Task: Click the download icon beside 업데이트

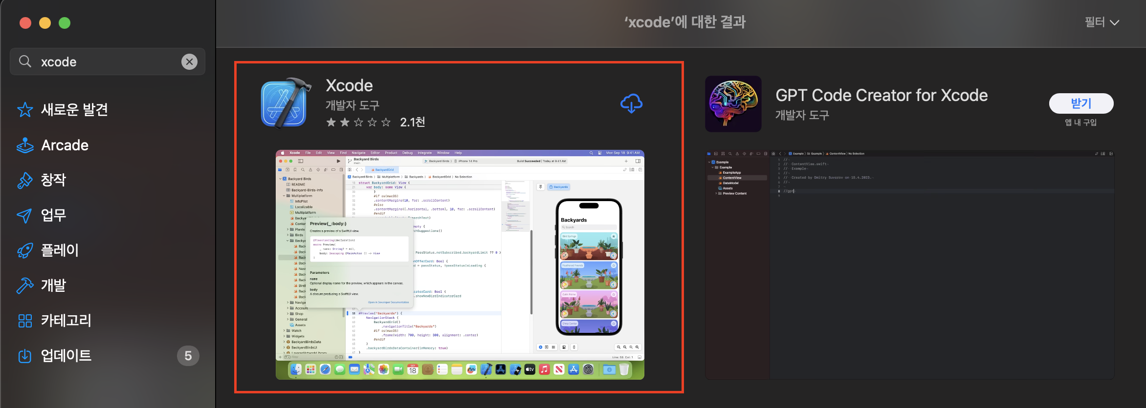Action: [x=24, y=356]
